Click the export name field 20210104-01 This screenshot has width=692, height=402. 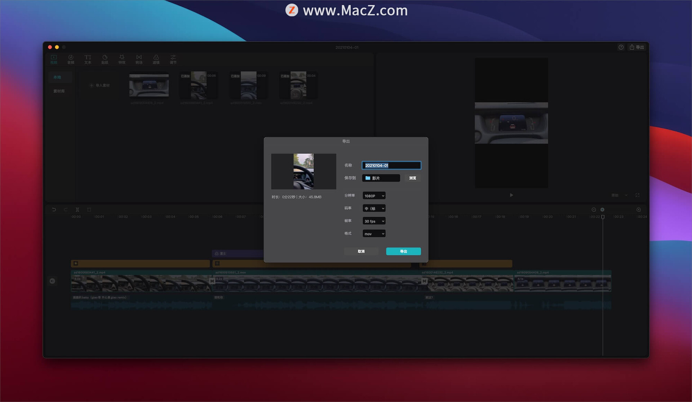point(391,165)
